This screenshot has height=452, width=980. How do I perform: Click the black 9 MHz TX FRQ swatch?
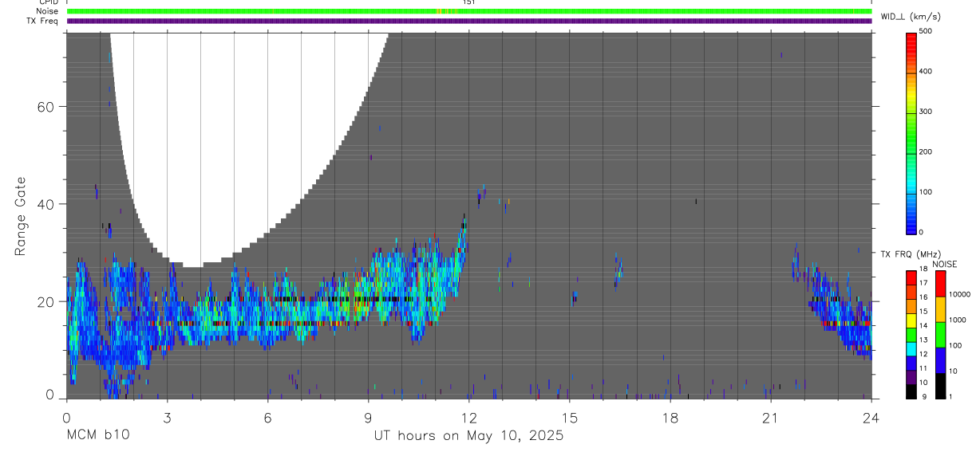912,391
